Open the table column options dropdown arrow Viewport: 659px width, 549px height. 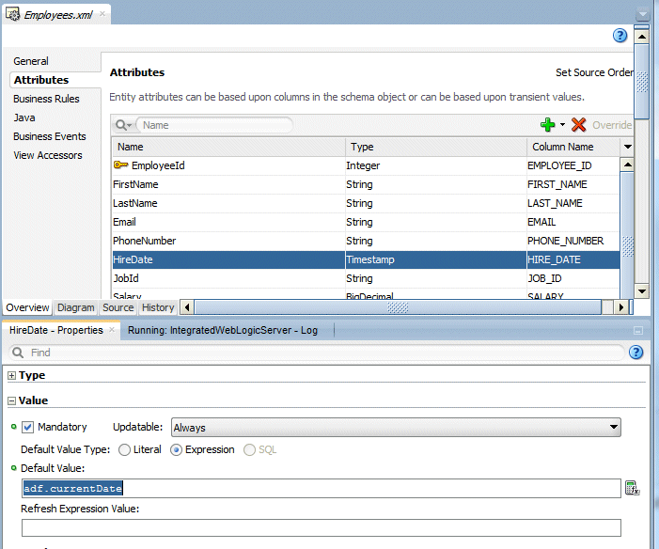[x=627, y=147]
